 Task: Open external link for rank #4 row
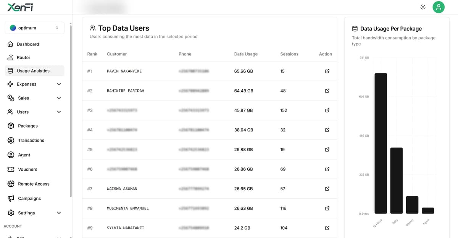coord(327,130)
